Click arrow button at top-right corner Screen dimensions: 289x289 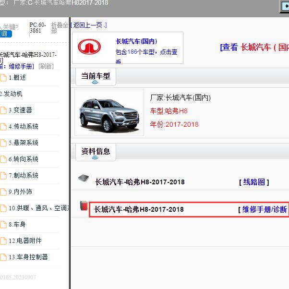tap(285, 6)
